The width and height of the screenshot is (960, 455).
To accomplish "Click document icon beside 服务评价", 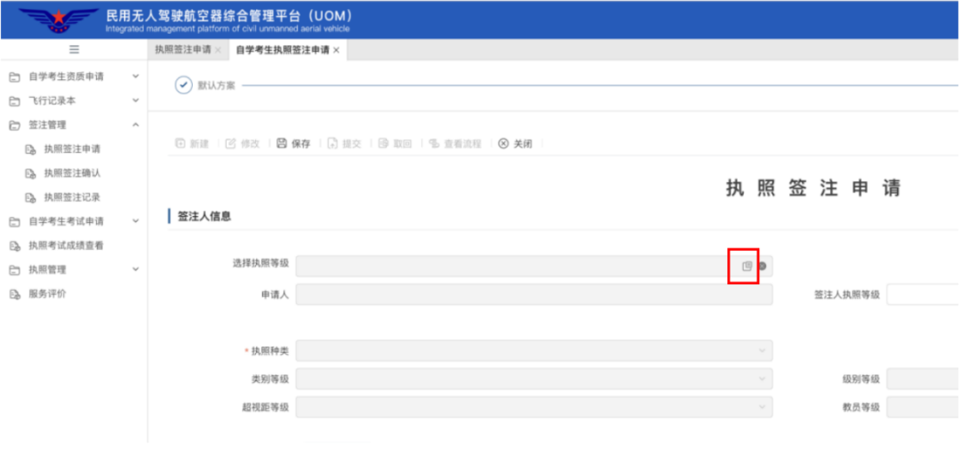I will coord(14,294).
